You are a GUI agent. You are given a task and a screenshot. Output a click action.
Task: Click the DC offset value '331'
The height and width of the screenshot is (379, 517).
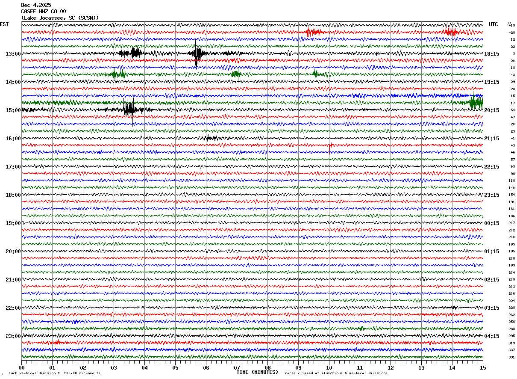[x=511, y=357]
